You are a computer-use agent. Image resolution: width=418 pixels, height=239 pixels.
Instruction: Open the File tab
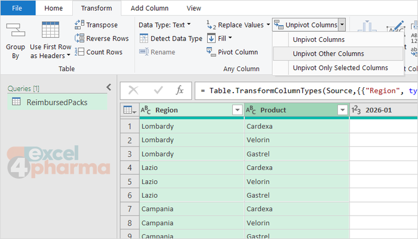pyautogui.click(x=17, y=8)
